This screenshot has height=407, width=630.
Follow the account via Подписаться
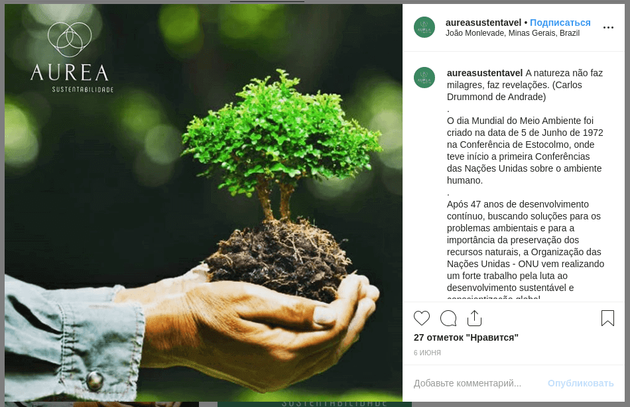(560, 23)
